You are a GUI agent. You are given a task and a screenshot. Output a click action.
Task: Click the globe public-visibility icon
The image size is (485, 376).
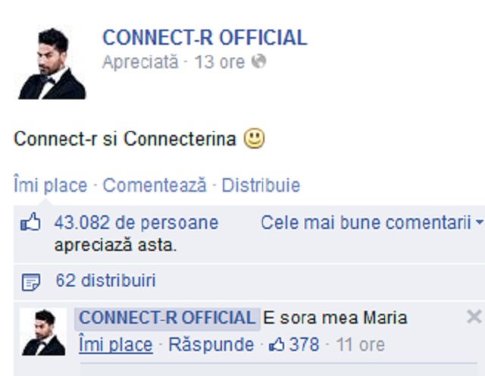click(x=259, y=61)
